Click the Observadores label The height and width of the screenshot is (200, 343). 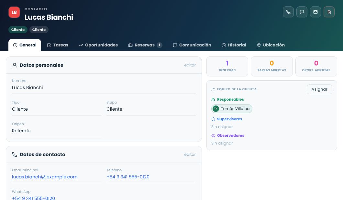(231, 135)
